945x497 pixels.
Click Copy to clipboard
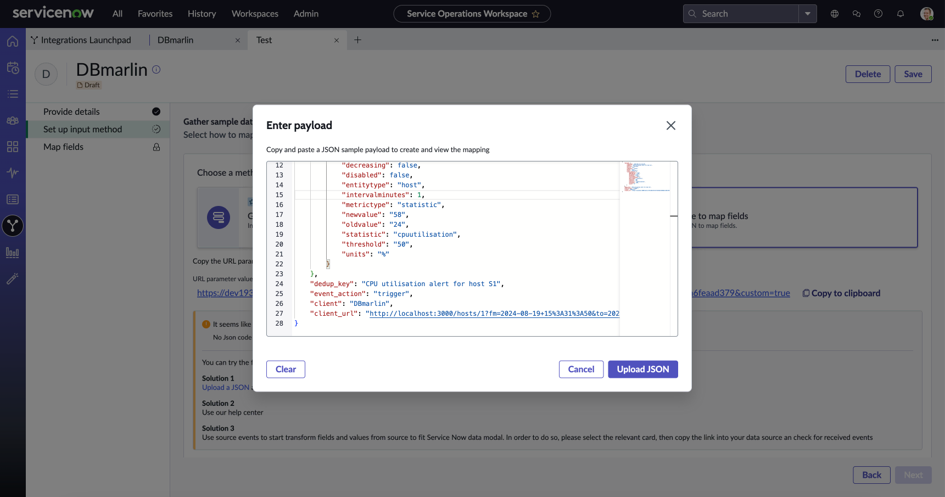tap(841, 293)
